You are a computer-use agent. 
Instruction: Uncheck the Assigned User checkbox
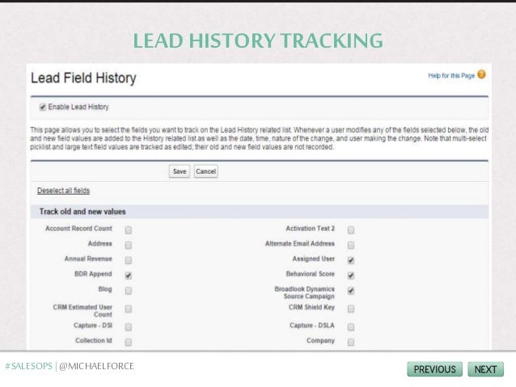click(x=351, y=260)
